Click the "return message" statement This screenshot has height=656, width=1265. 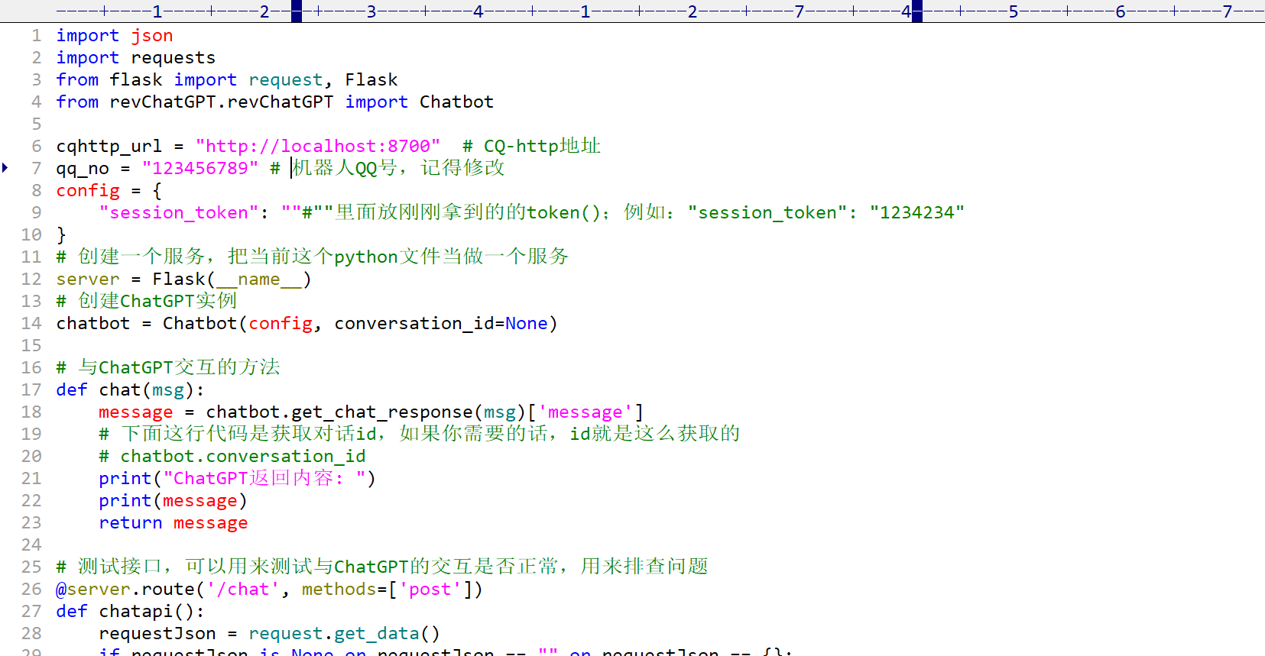pos(174,522)
